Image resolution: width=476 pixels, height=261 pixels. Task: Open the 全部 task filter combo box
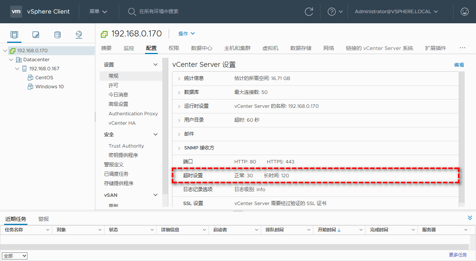click(x=15, y=256)
